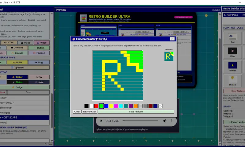This screenshot has height=147, width=245.
Task: Play the audio in the jukebox player
Action: 101,121
